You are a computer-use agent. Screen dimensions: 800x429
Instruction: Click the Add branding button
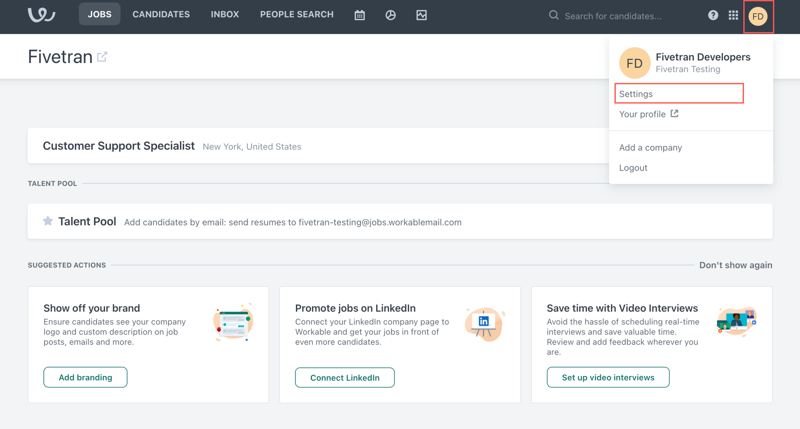[85, 377]
